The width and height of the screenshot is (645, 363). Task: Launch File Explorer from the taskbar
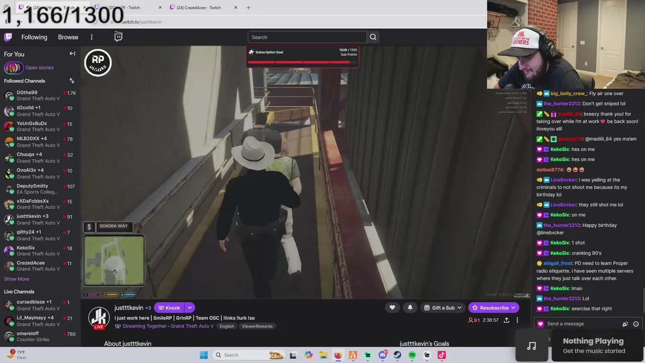tap(323, 355)
